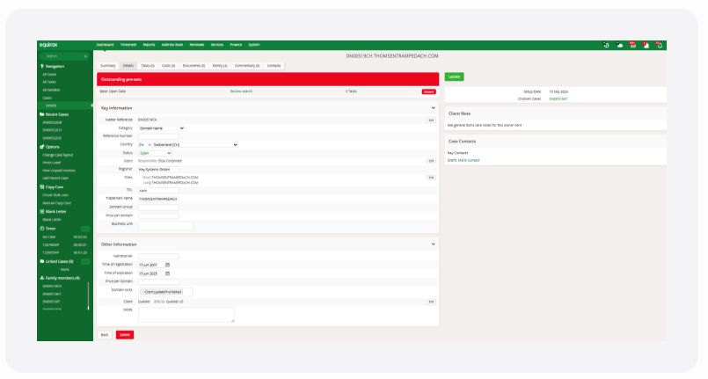Image resolution: width=708 pixels, height=379 pixels.
Task: Open calendar picker for Time of expiration
Action: click(167, 273)
